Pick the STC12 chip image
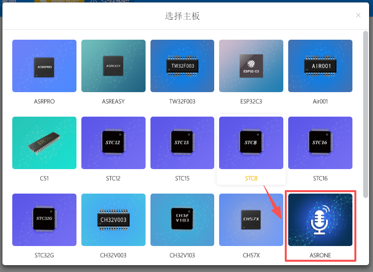This screenshot has width=373, height=272. coord(113,143)
